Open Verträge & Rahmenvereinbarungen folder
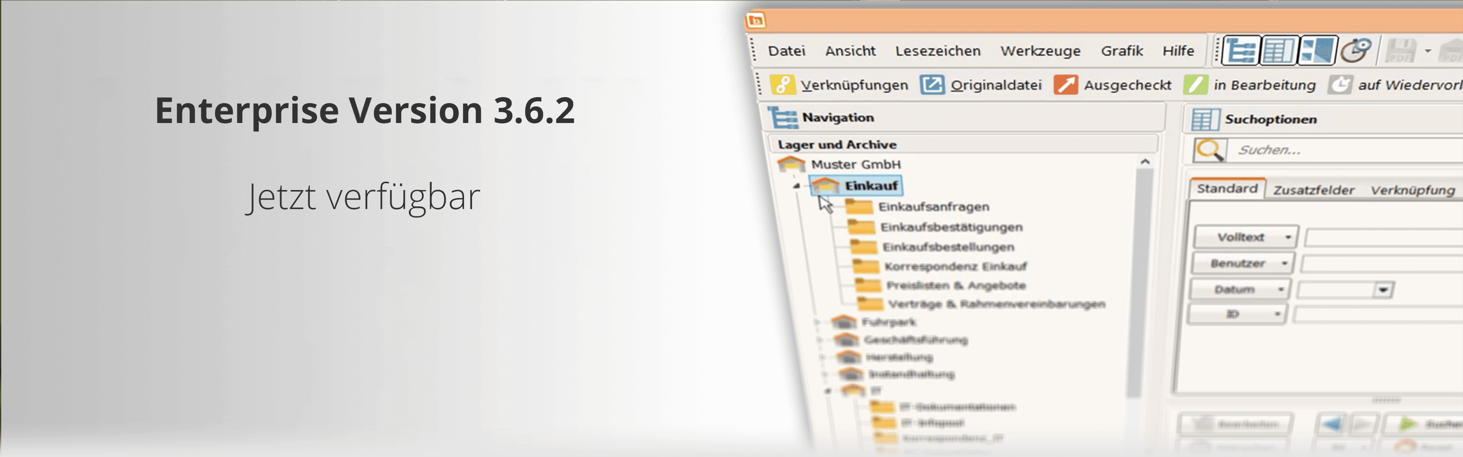The height and width of the screenshot is (457, 1463). 997,304
